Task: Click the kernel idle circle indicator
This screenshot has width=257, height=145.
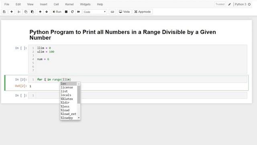Action: [x=249, y=4]
